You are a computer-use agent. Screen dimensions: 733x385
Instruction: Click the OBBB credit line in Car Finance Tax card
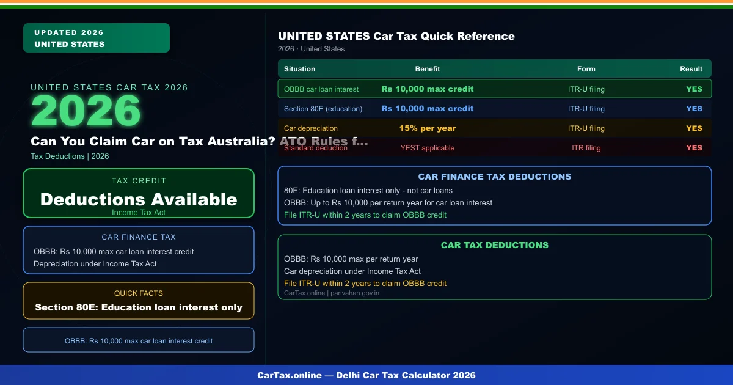114,252
